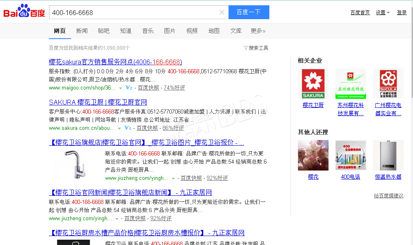Image resolution: width=413 pixels, height=245 pixels.
Task: Open 百度快照 for the maigoo.com result
Action: (149, 88)
